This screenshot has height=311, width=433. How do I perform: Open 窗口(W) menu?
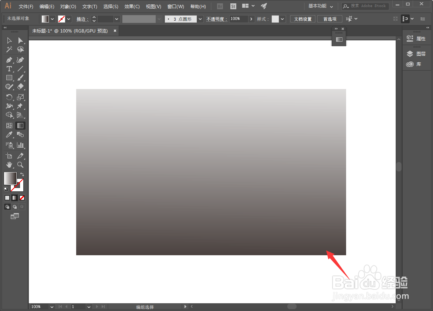coord(176,6)
